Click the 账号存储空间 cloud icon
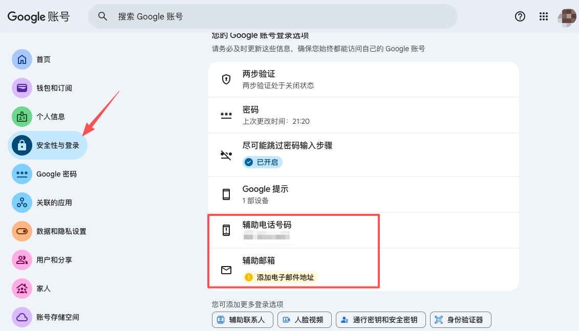Screen dimensions: 579x331 (x=22, y=317)
